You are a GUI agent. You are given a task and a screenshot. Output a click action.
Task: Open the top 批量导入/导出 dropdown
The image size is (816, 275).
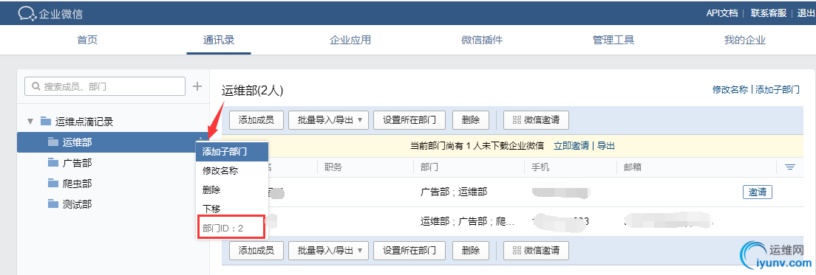coord(328,120)
